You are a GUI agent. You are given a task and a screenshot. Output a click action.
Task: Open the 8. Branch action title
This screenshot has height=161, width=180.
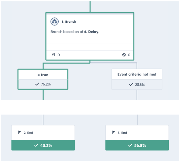coord(69,22)
